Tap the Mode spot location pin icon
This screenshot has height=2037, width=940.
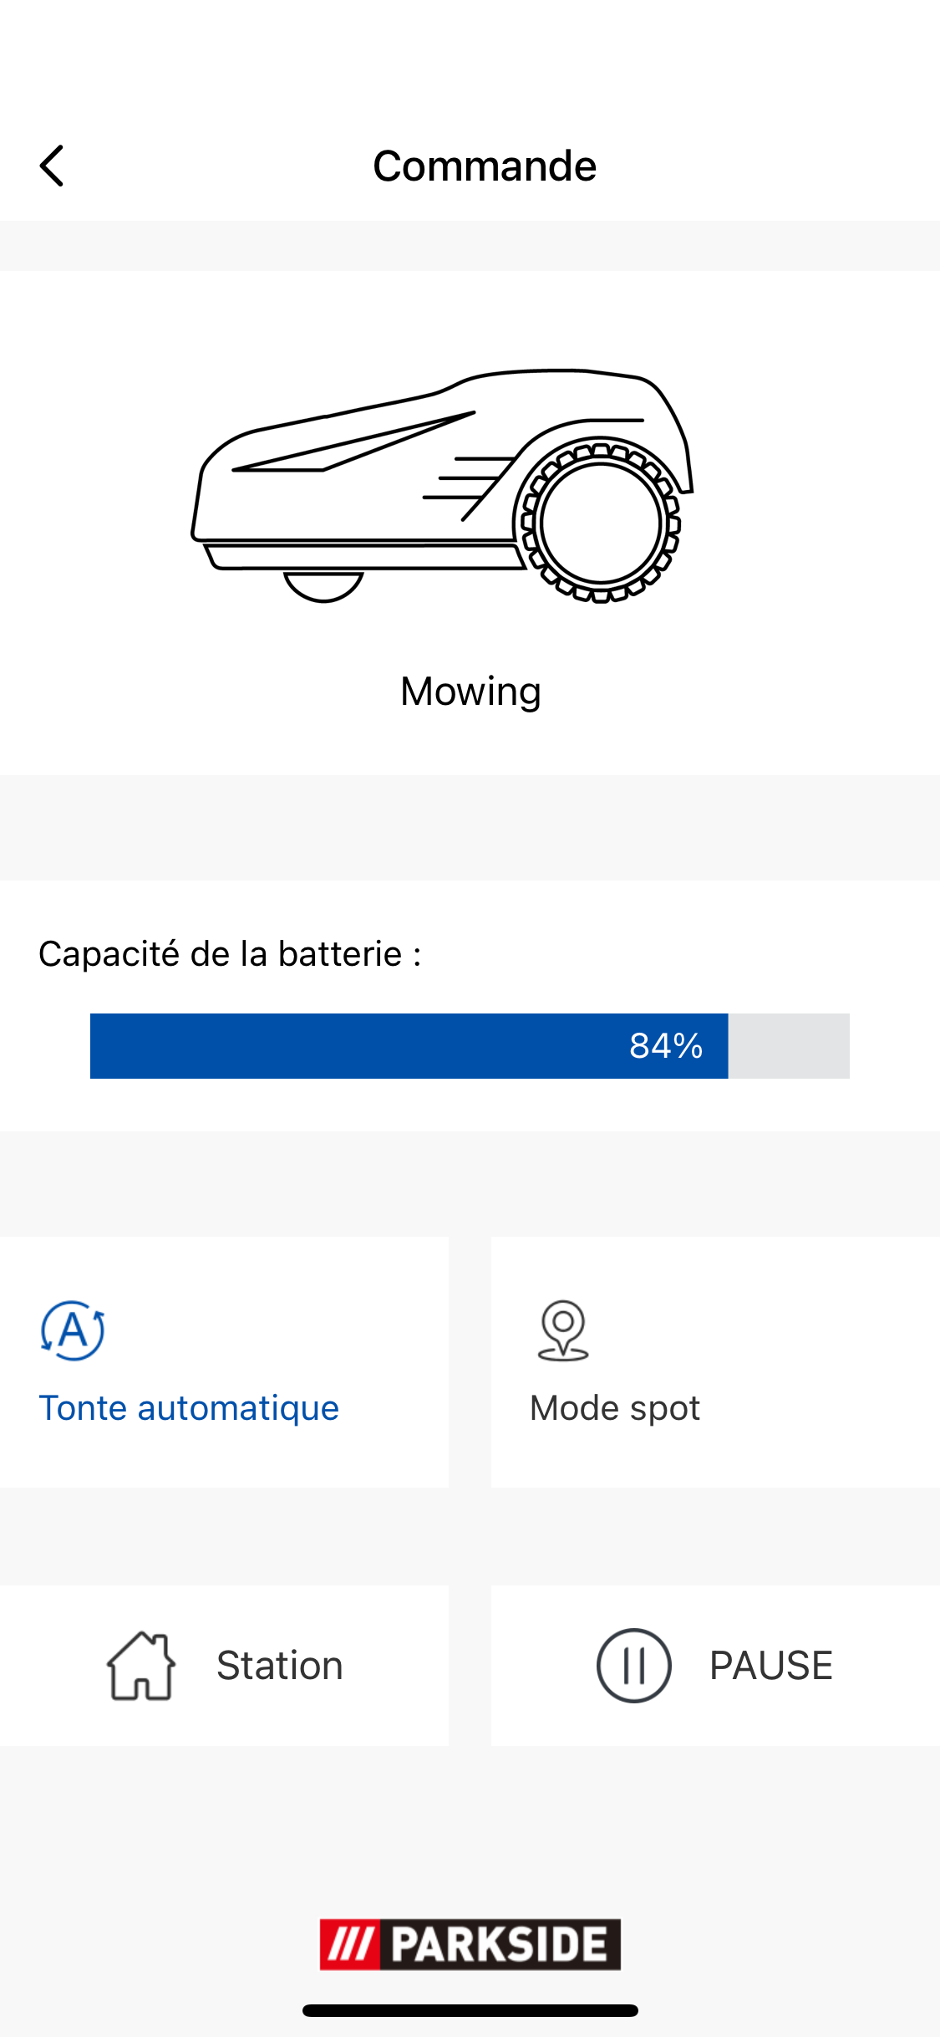point(563,1330)
